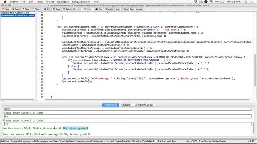The width and height of the screenshot is (257, 144).
Task: Save the current document
Action: point(26,9)
